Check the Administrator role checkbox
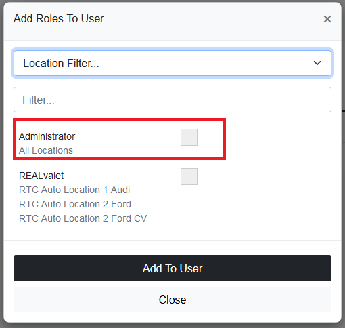Screen dimensions: 345x328 [x=189, y=137]
